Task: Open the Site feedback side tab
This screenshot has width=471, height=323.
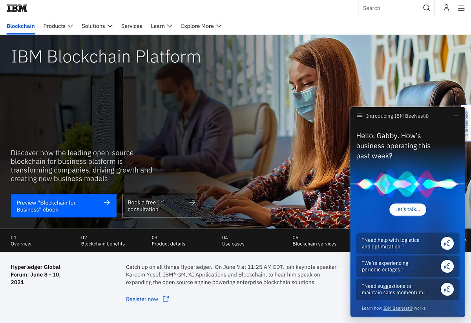Action: pos(466,122)
